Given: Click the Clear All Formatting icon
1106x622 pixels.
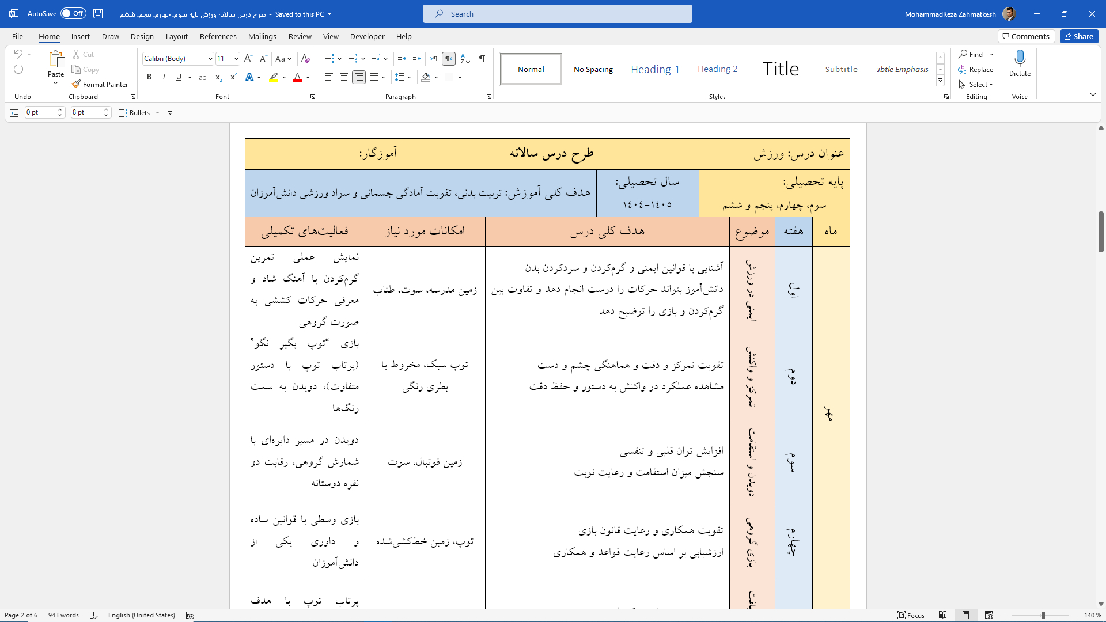Looking at the screenshot, I should pos(305,58).
